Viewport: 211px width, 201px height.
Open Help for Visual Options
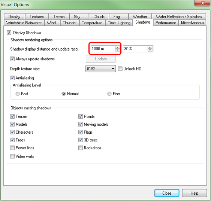pos(194,193)
